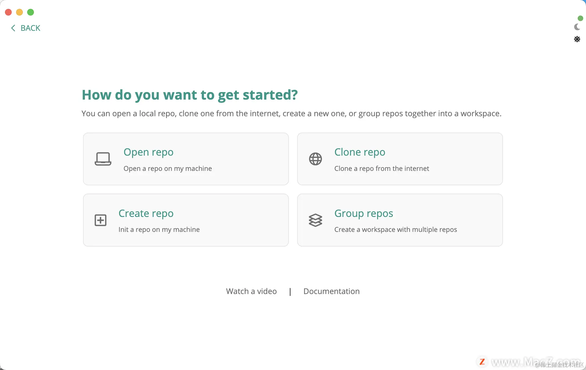Switch to dark mode with the moon icon

point(577,27)
